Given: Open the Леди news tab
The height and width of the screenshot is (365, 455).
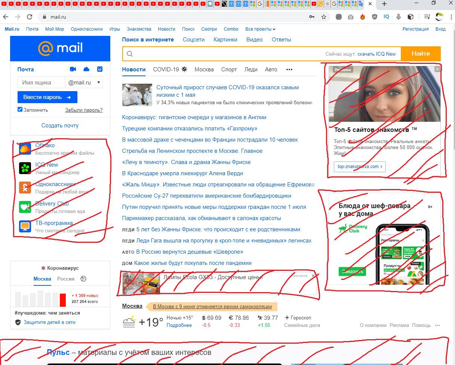Looking at the screenshot, I should [251, 69].
